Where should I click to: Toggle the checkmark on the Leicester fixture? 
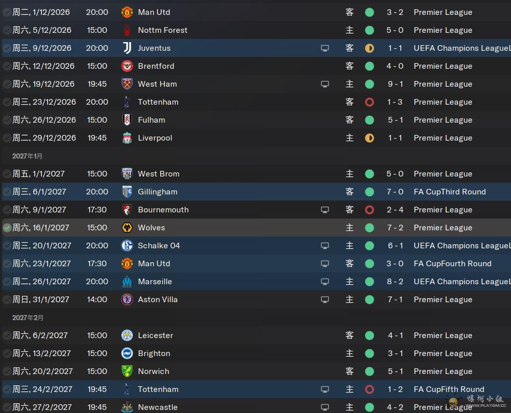click(x=7, y=336)
